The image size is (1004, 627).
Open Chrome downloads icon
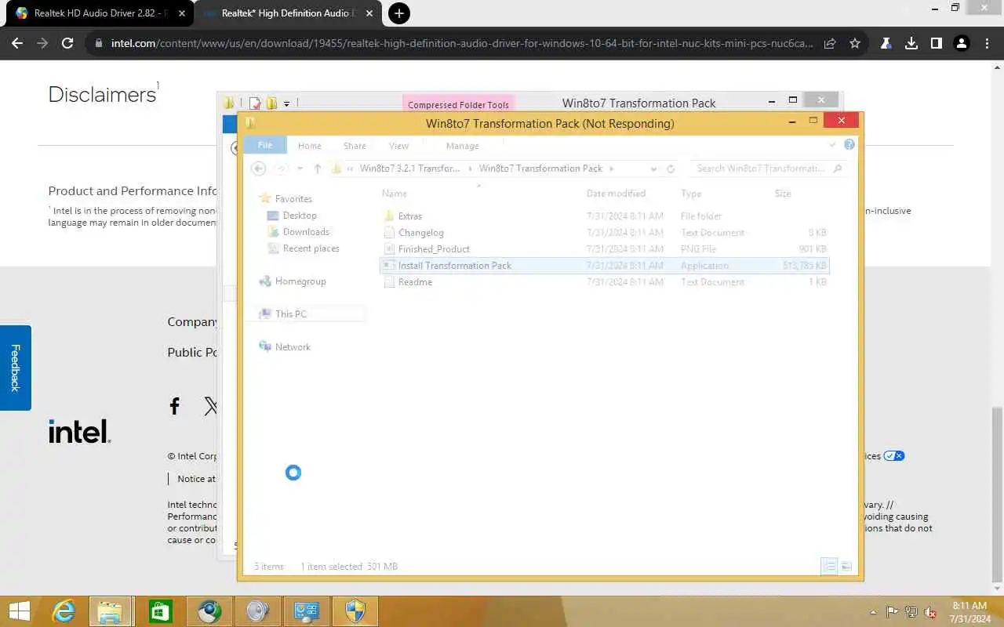coord(911,44)
